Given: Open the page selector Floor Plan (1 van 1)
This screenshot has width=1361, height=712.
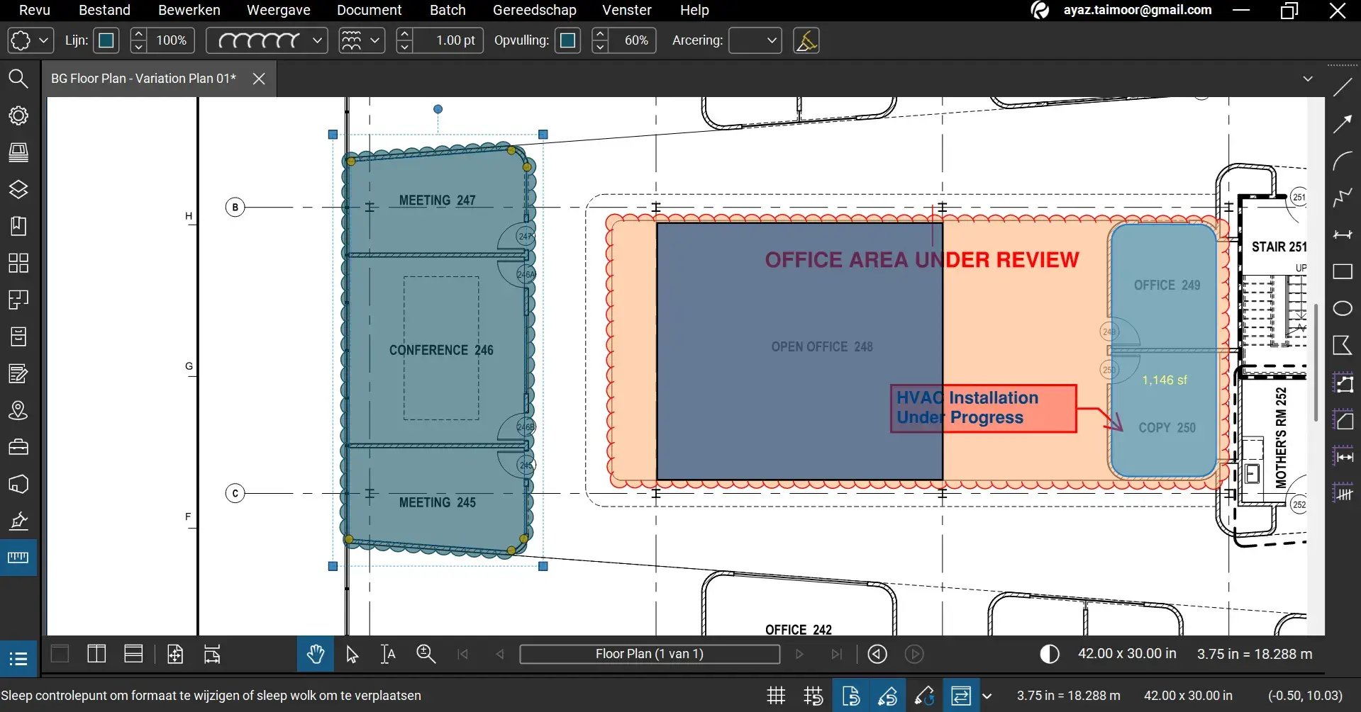Looking at the screenshot, I should [650, 654].
